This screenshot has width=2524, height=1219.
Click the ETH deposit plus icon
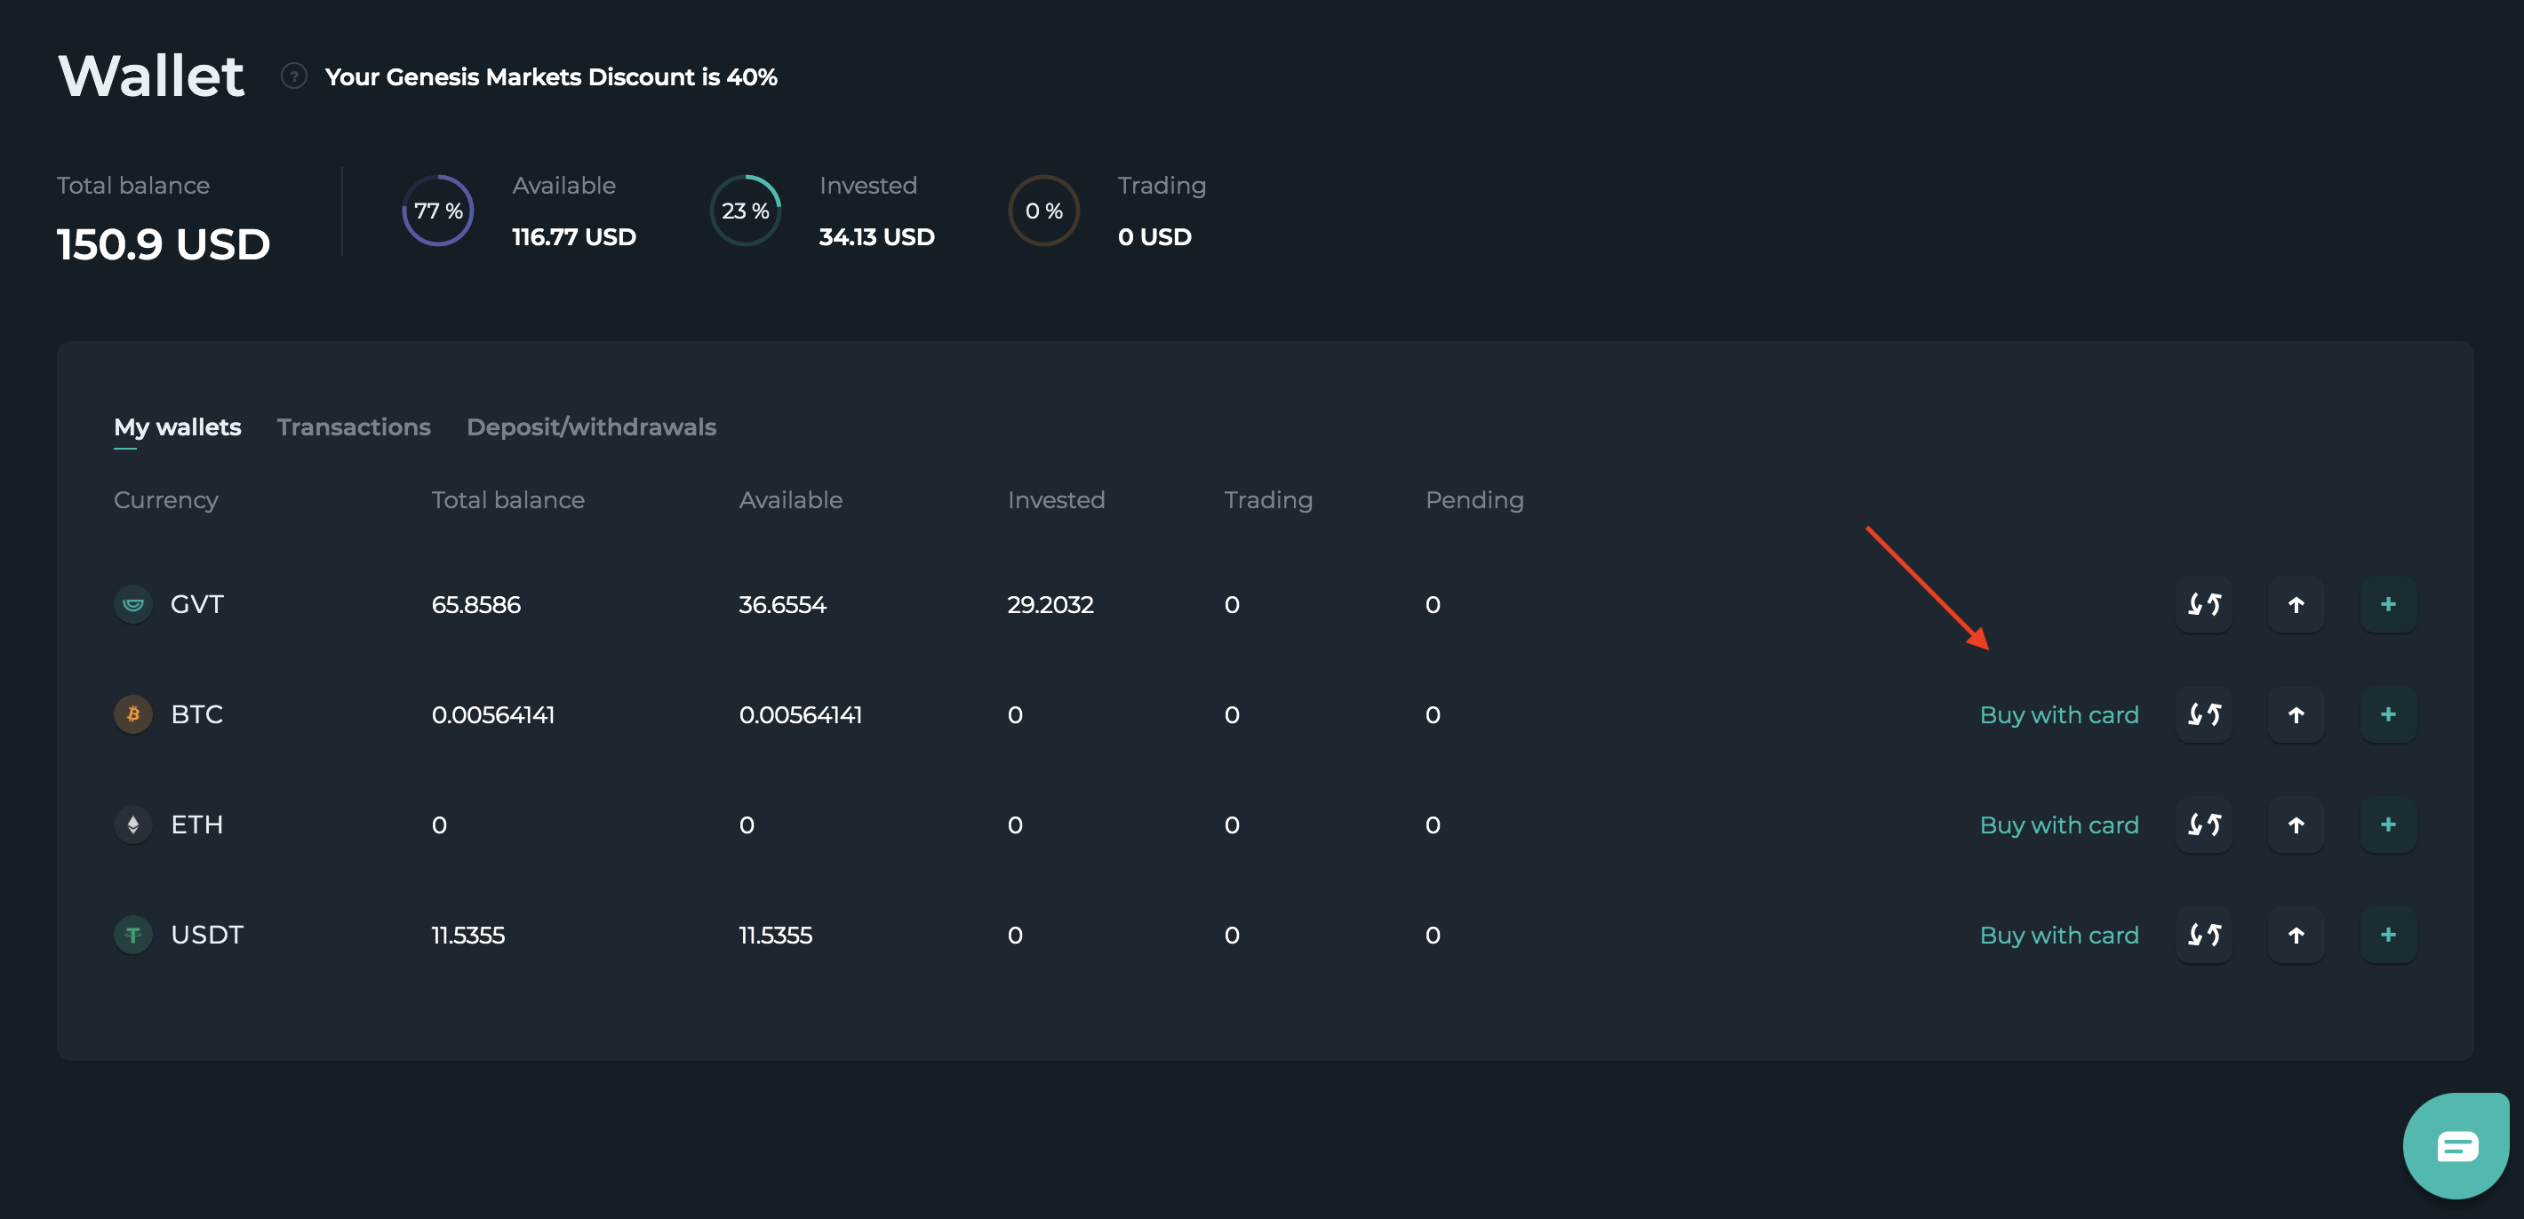click(2387, 825)
